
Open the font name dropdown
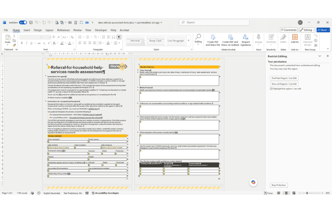pos(41,37)
